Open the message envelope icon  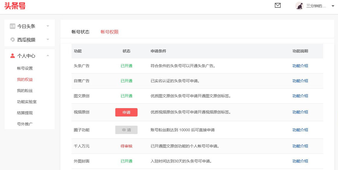click(x=278, y=5)
